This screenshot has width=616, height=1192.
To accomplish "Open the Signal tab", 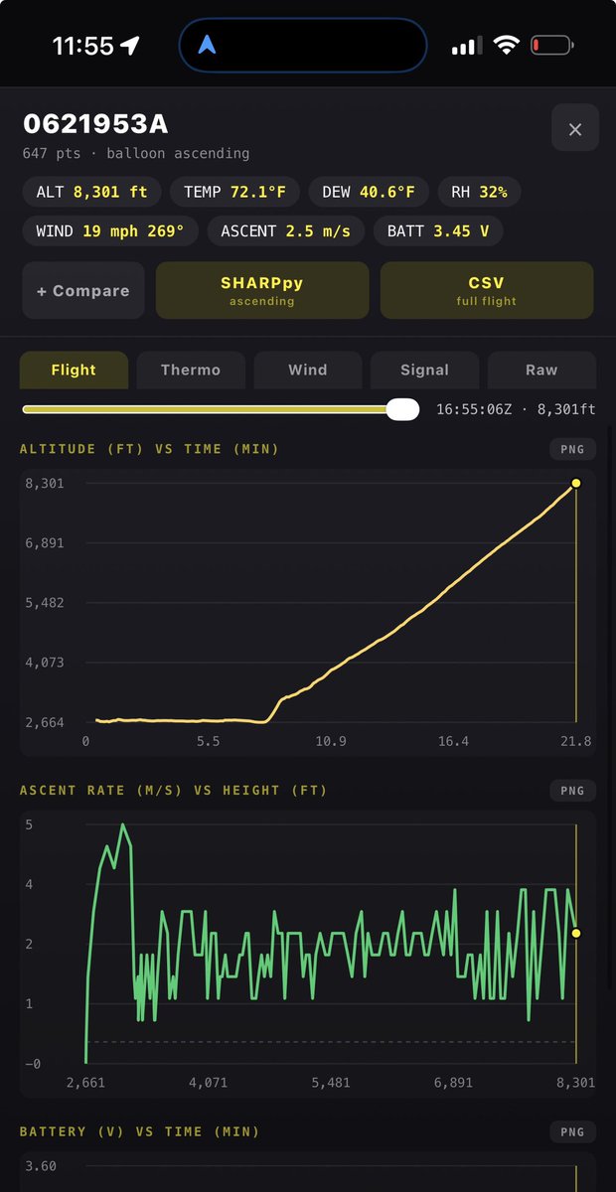I will coord(424,370).
